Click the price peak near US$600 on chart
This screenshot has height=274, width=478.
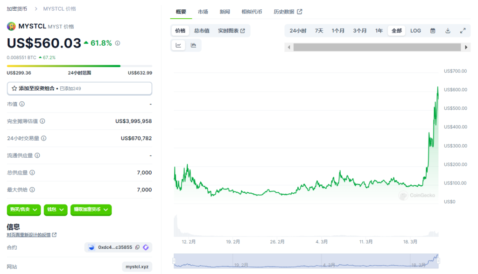438,88
